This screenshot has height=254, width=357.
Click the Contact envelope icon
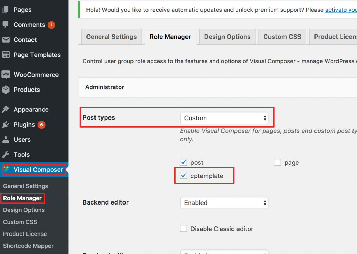6,40
